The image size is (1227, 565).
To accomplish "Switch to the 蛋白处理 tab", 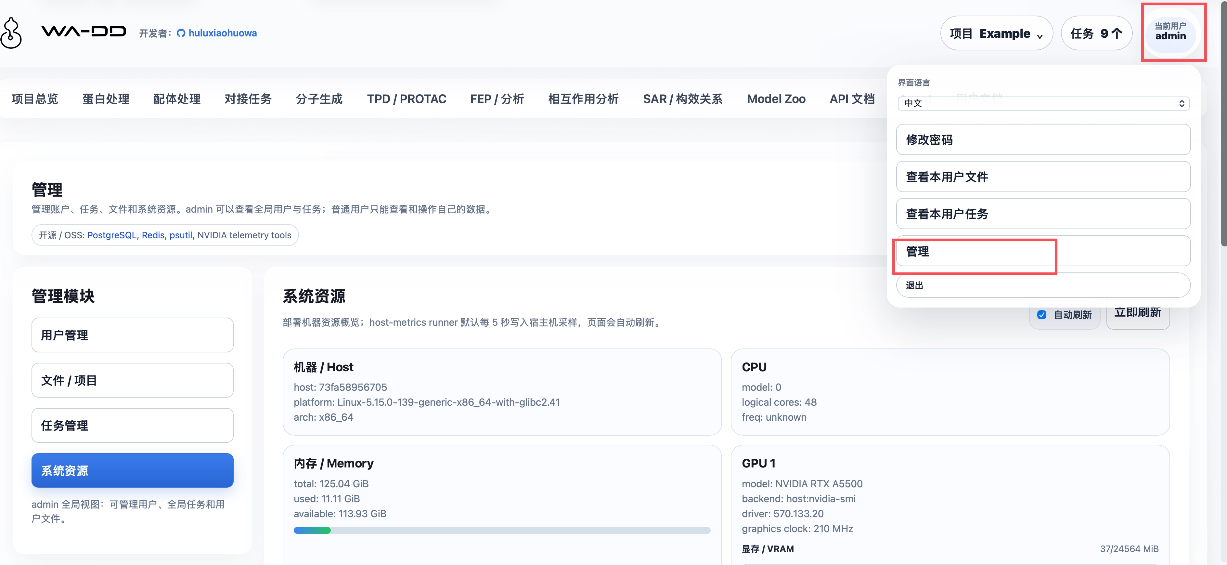I will (106, 99).
